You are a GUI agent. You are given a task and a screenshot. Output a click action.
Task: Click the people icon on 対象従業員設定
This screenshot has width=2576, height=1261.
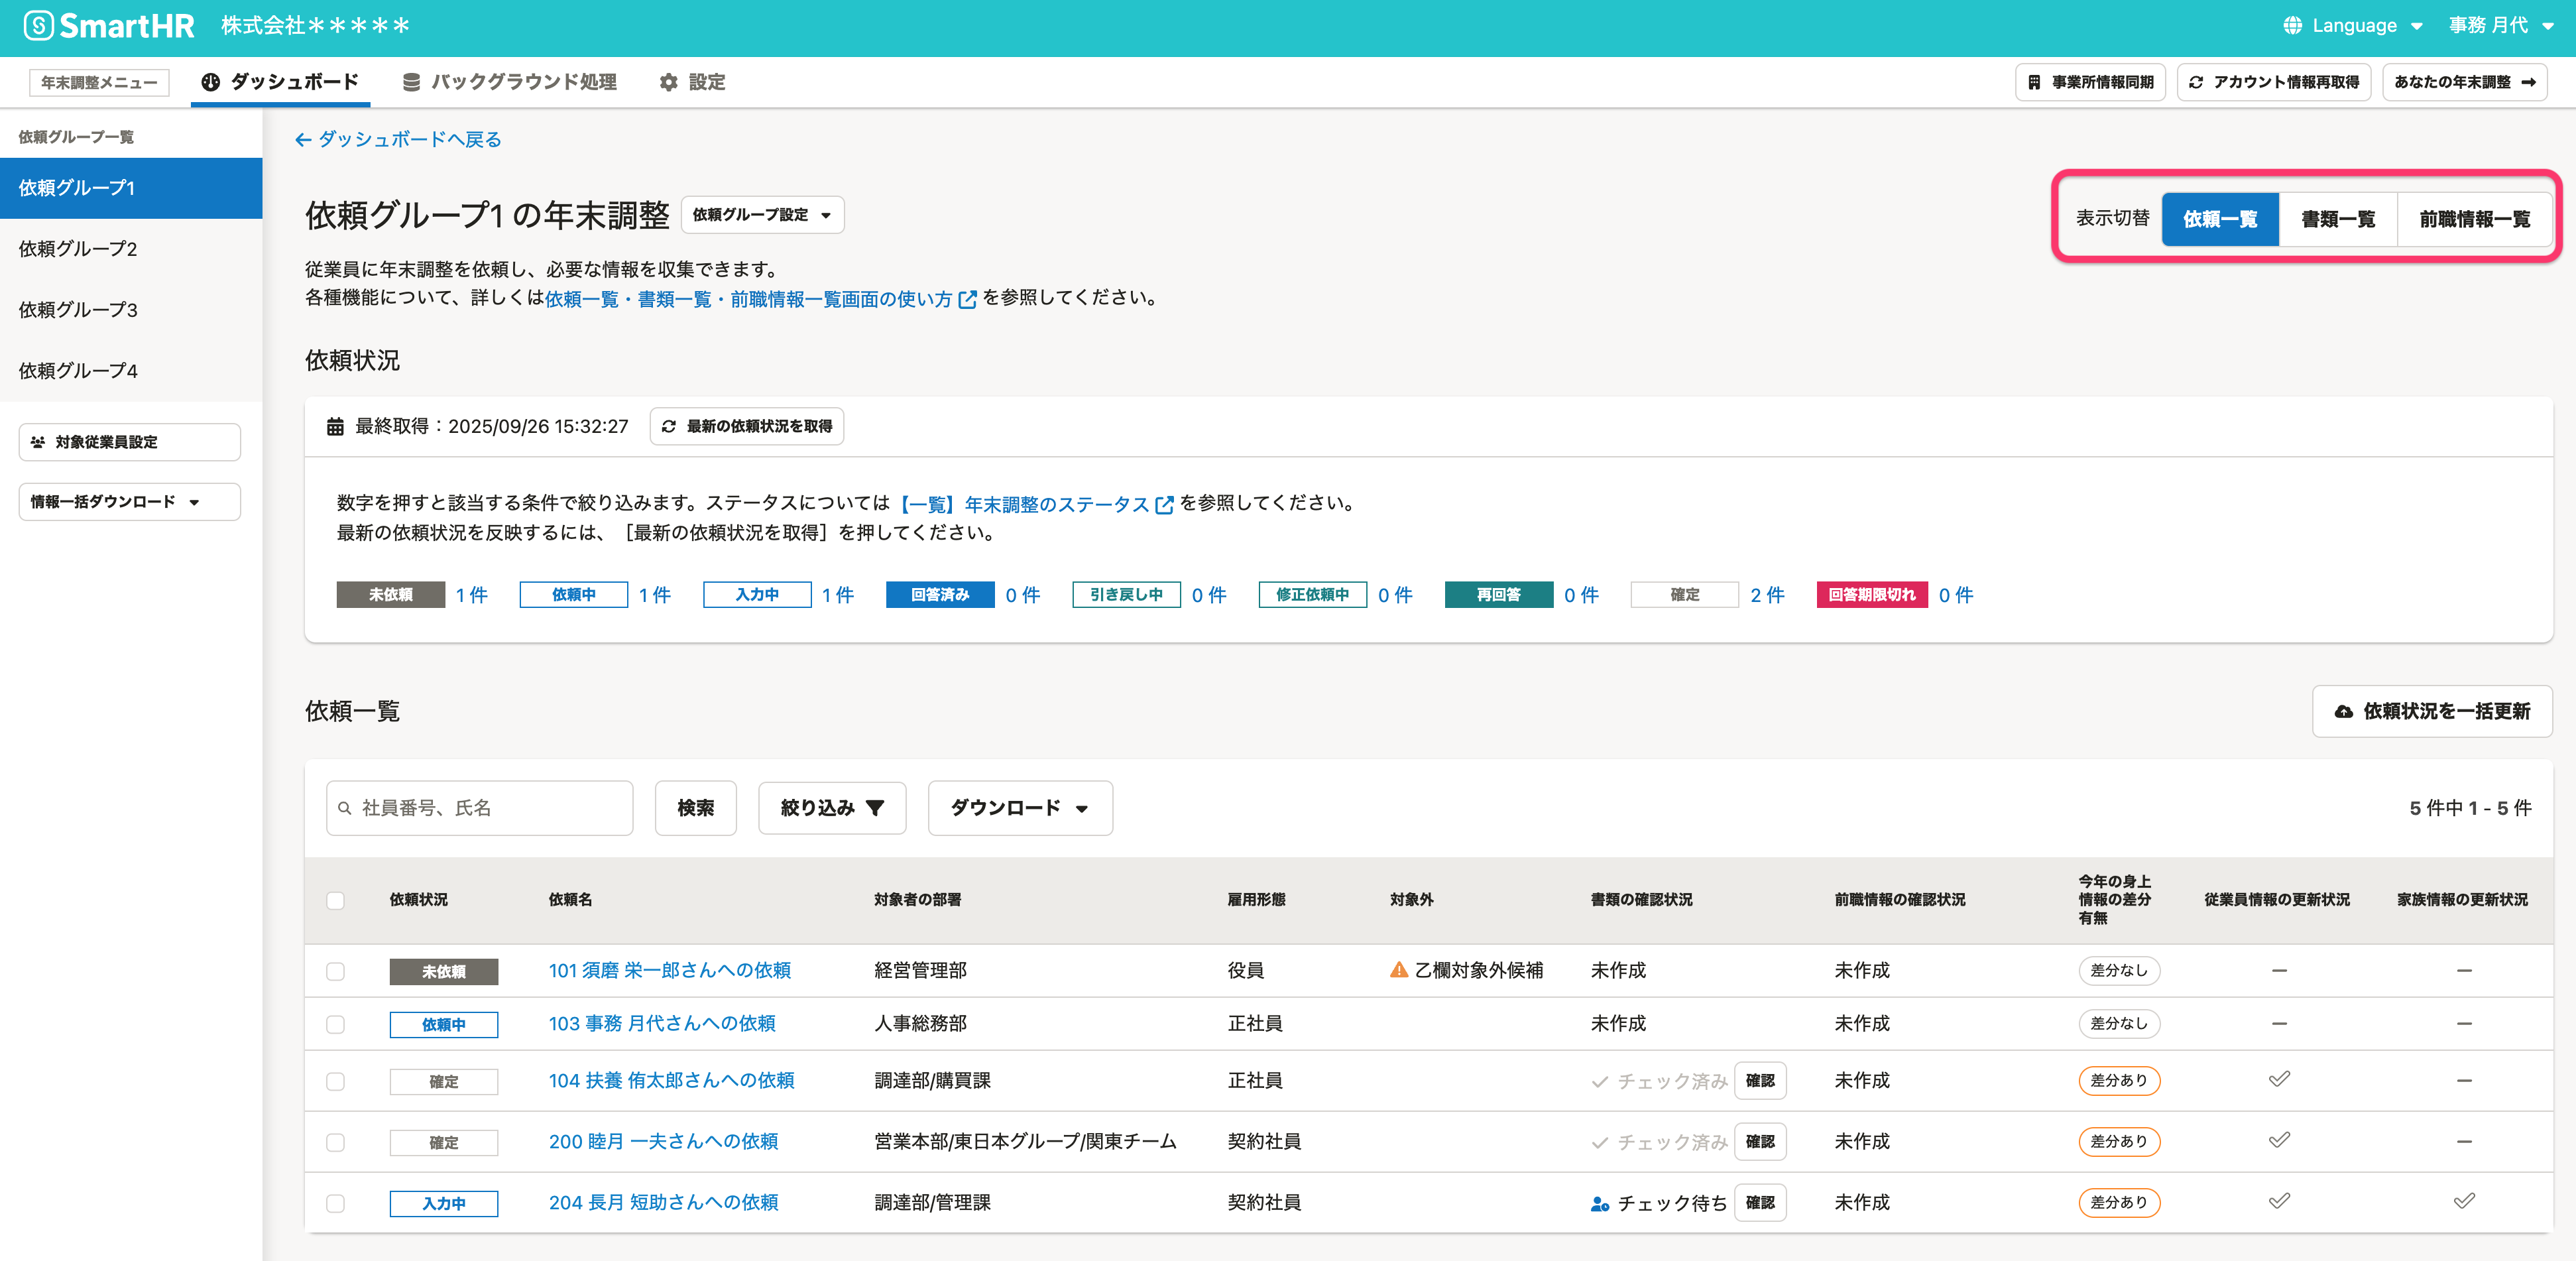(x=38, y=442)
